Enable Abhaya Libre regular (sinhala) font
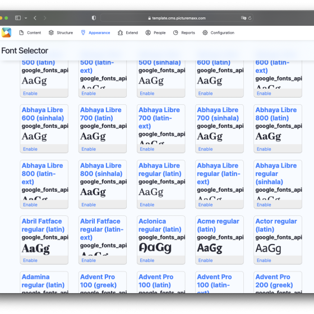 click(264, 205)
